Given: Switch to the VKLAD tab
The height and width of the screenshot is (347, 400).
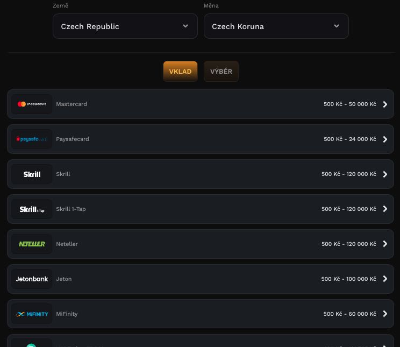Looking at the screenshot, I should pos(180,72).
